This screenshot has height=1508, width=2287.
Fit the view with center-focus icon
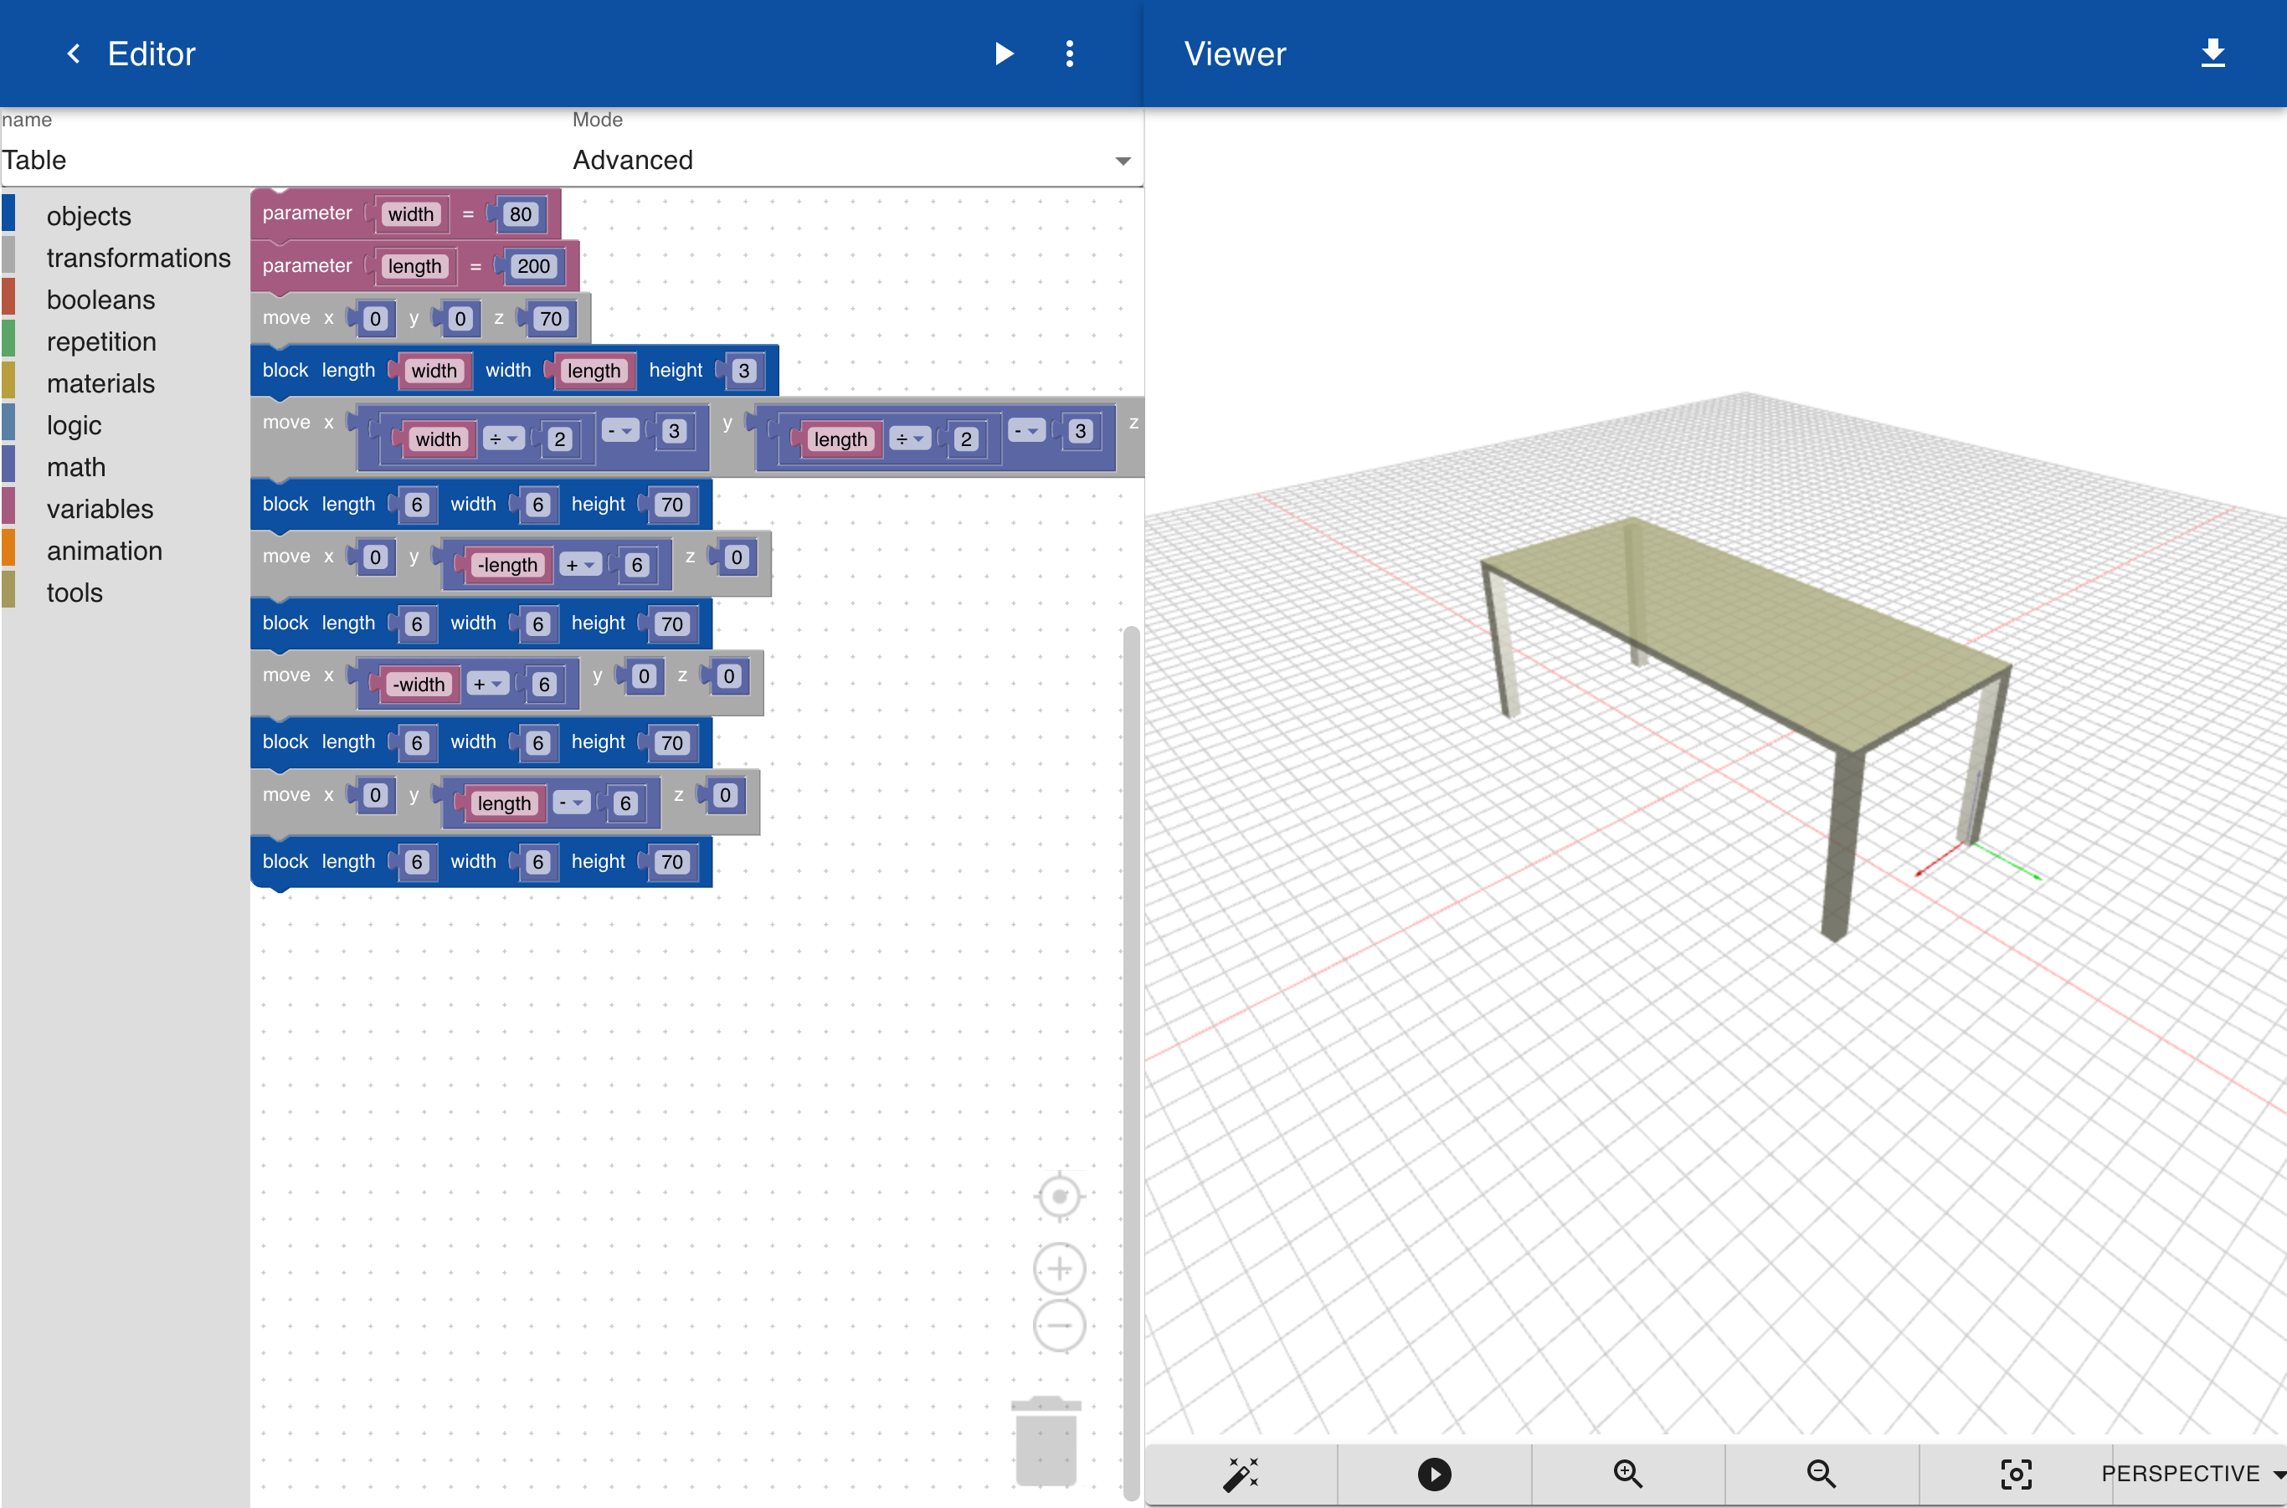point(2016,1474)
